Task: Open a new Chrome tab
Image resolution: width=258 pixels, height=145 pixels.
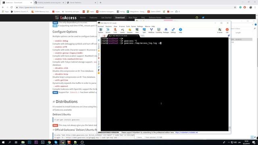Action: pos(100,2)
